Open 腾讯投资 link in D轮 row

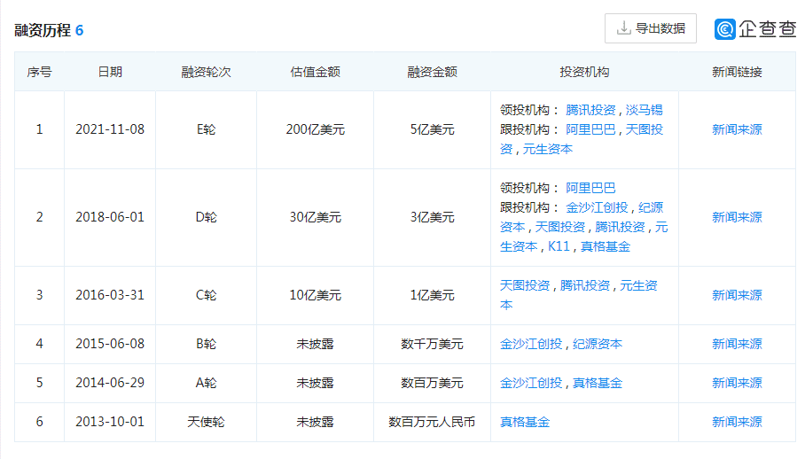pos(620,227)
